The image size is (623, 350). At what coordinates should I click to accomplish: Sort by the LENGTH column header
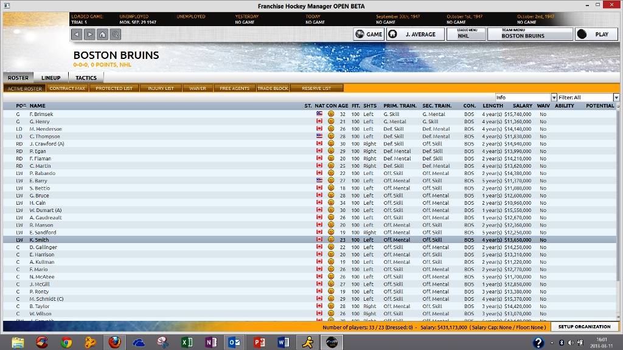click(x=493, y=106)
